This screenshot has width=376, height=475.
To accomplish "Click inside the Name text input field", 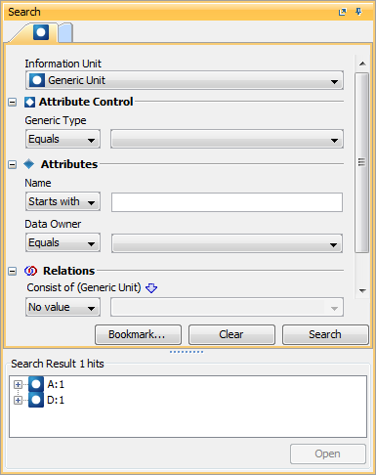I will pos(227,202).
